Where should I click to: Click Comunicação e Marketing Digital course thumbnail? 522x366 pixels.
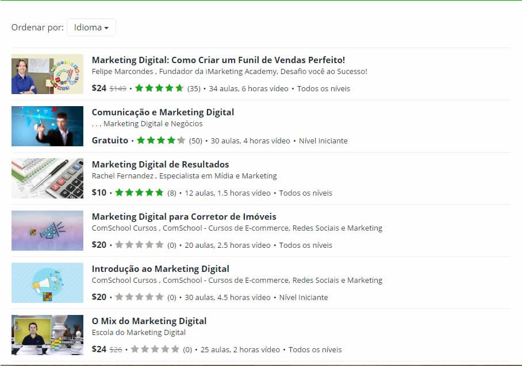coord(47,126)
